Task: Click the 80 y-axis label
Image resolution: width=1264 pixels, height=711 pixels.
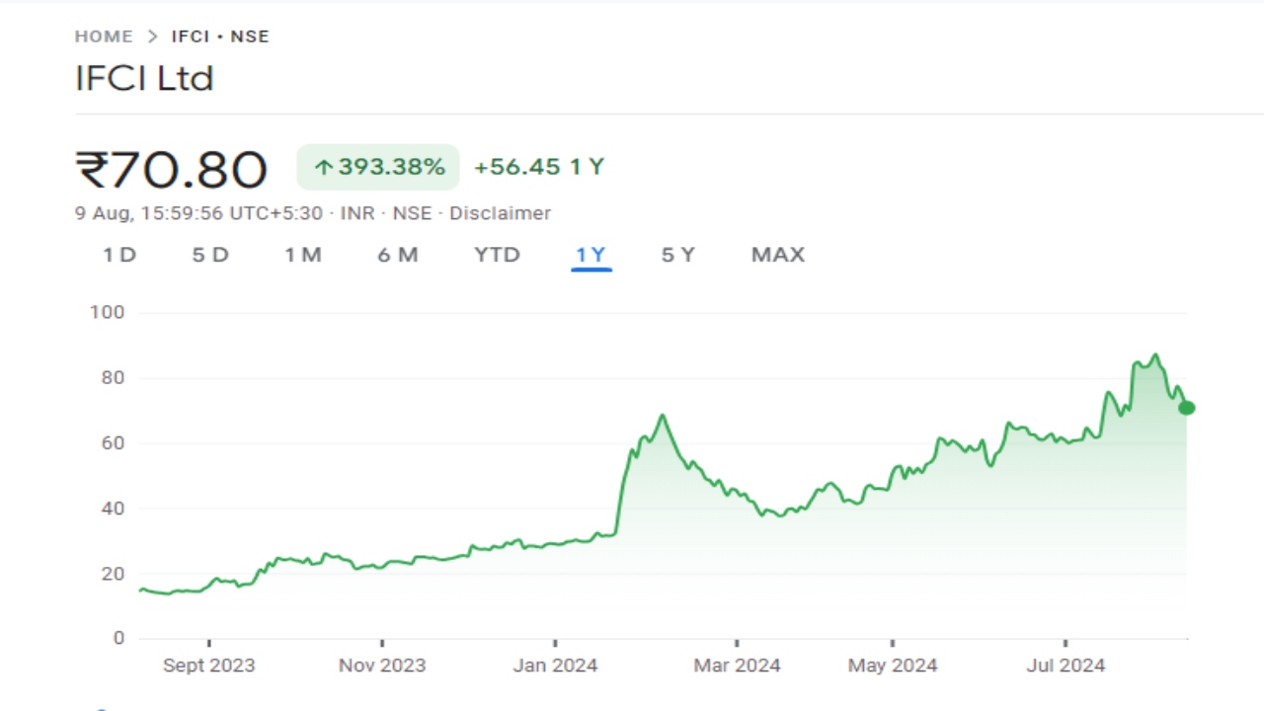Action: (x=114, y=378)
